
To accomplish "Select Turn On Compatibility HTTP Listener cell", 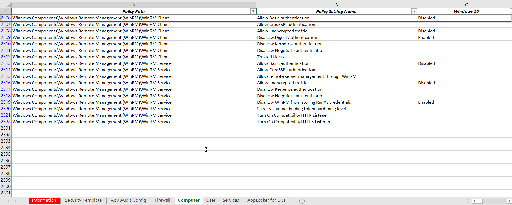I will (337, 115).
